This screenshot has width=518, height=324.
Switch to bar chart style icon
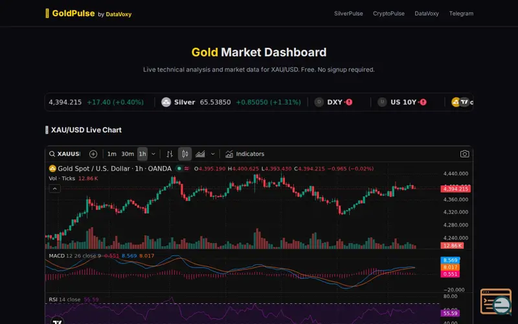point(170,154)
